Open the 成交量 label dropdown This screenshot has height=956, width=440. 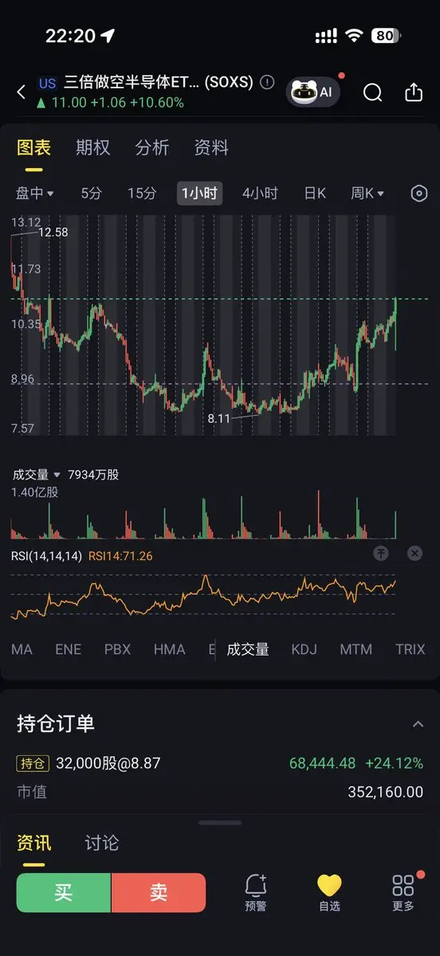[x=37, y=475]
